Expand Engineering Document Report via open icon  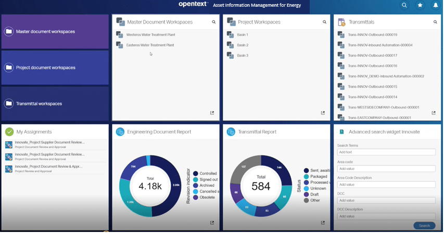(212, 223)
